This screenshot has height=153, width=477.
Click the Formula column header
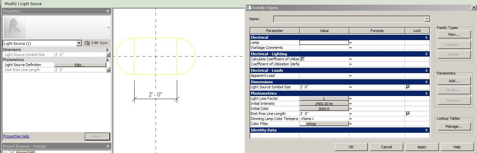[377, 31]
